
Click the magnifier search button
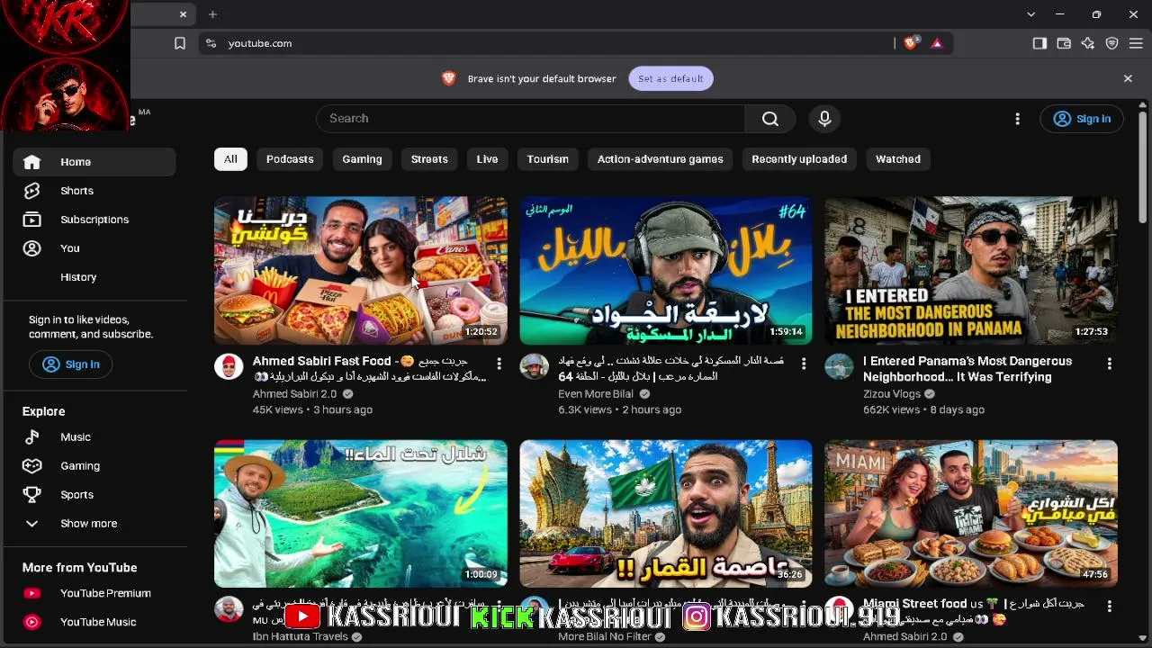pyautogui.click(x=769, y=119)
